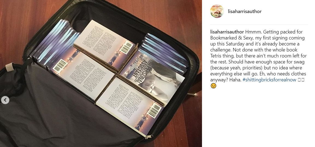This screenshot has width=315, height=147.
Task: Click the winking face emoji in caption
Action: [213, 86]
